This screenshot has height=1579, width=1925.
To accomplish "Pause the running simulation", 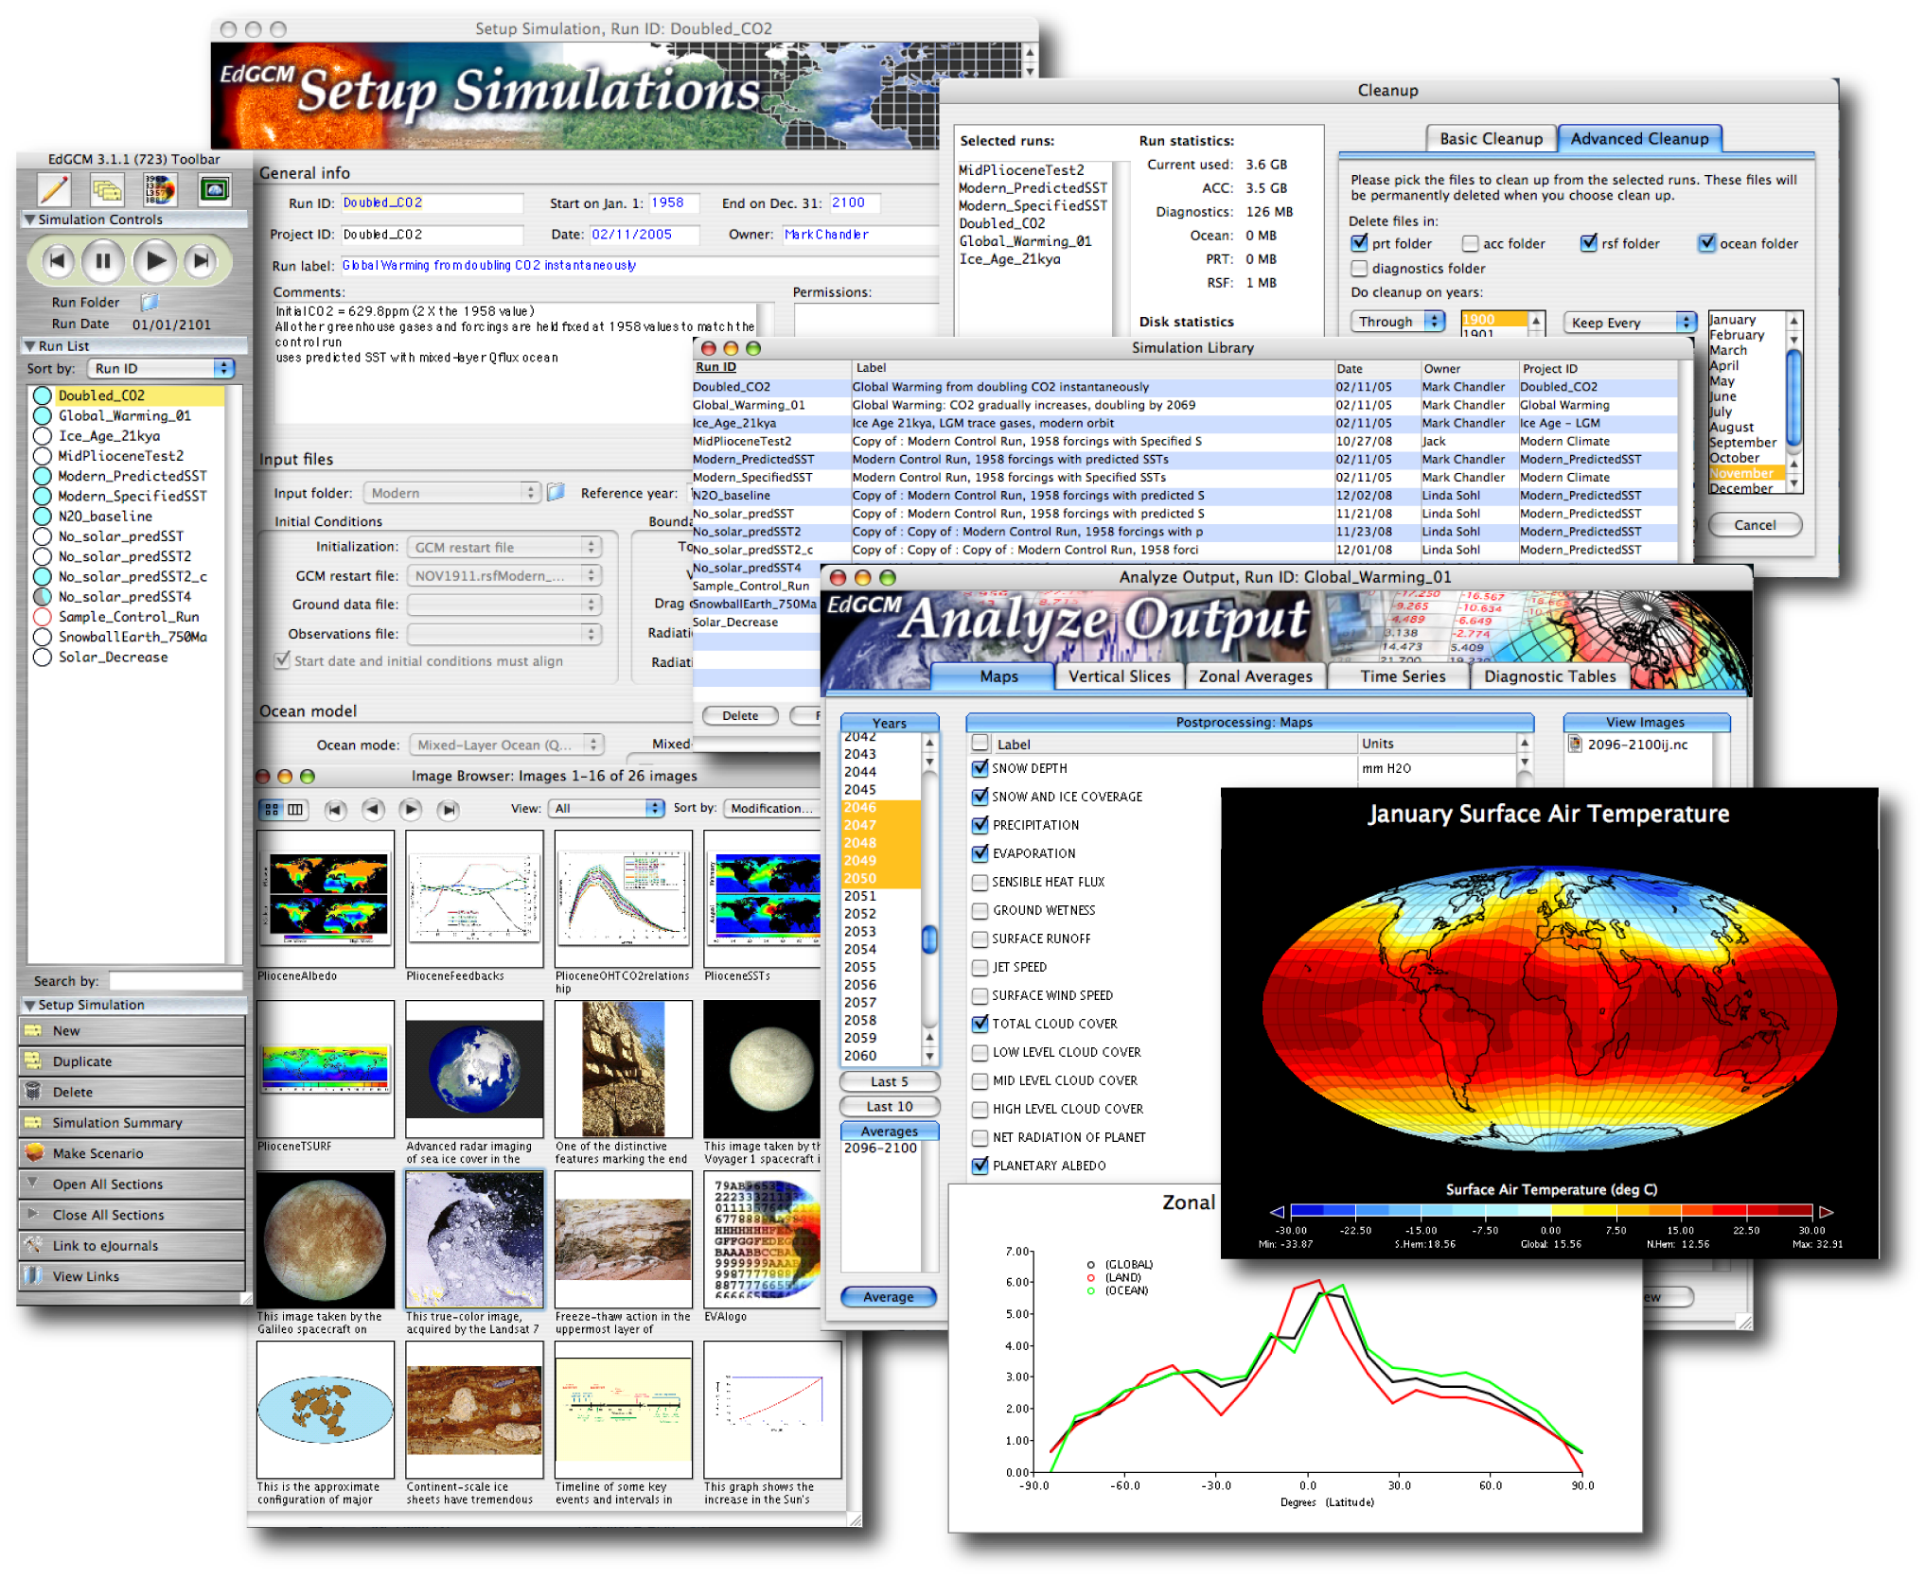I will pyautogui.click(x=103, y=261).
